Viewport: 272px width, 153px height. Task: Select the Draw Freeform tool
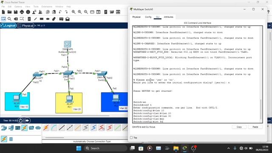tap(54, 19)
